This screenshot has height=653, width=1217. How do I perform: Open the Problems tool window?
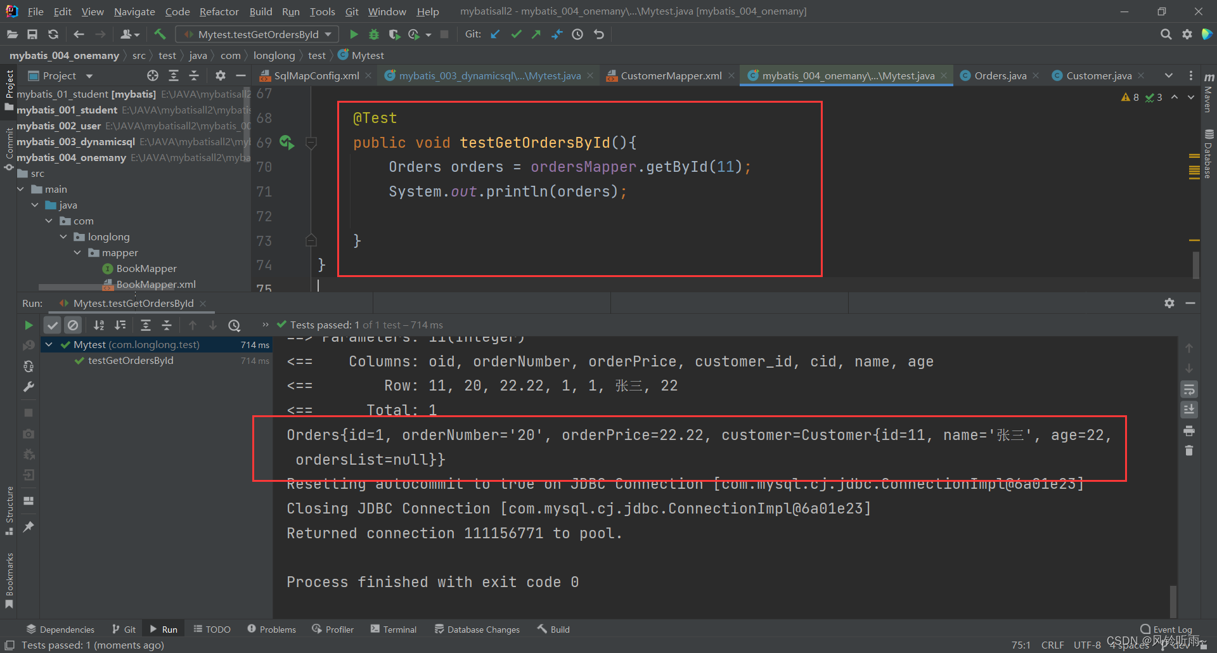tap(272, 630)
